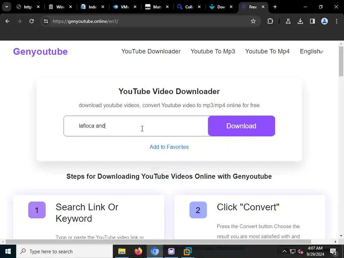
Task: Expand the English language dropdown
Action: (311, 51)
